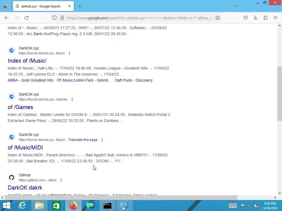Open Windows Store from taskbar
The height and width of the screenshot is (211, 282).
click(x=56, y=206)
